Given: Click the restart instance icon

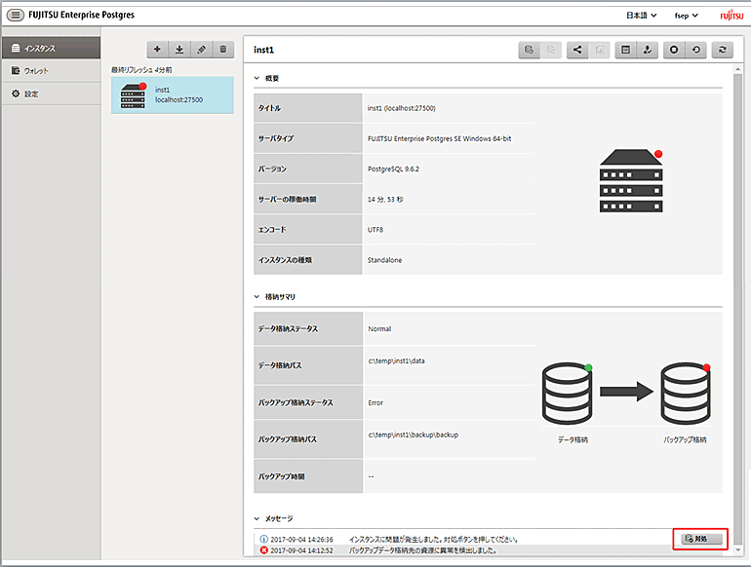Looking at the screenshot, I should click(696, 50).
